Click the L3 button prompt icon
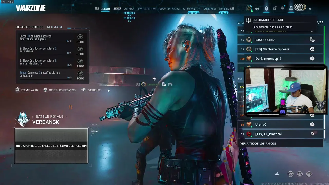Image resolution: width=329 pixels, height=185 pixels. click(x=277, y=174)
